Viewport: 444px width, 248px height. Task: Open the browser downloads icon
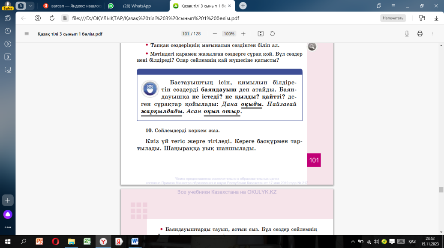tap(436, 18)
